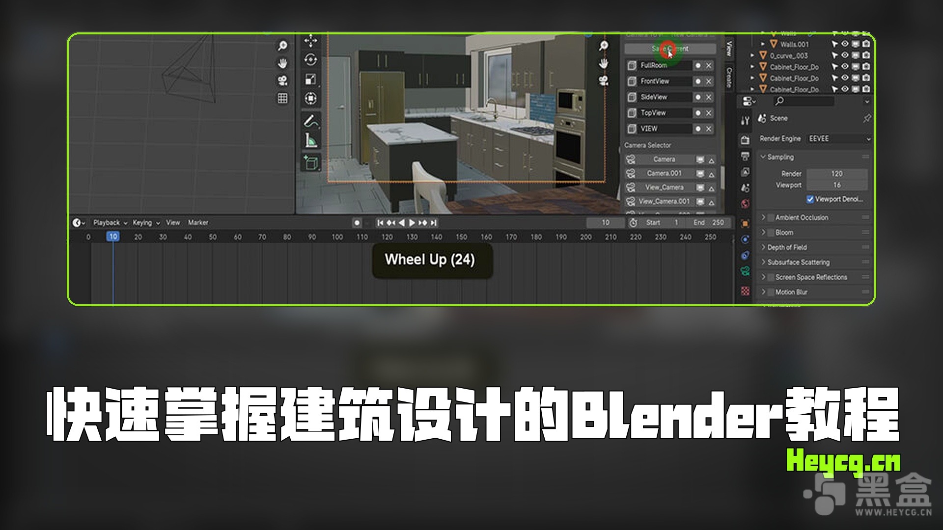Select the Move tool in viewport toolbar
The height and width of the screenshot is (530, 943).
point(310,41)
